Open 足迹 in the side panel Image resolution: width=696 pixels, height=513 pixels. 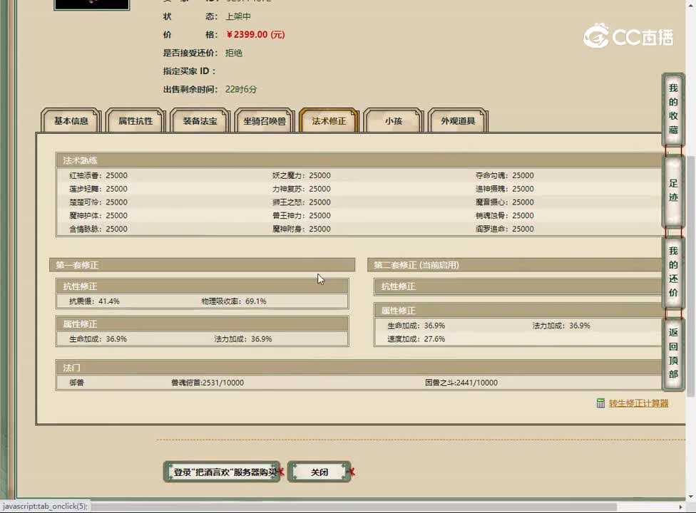point(673,190)
